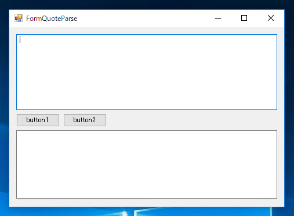
Task: Minimize the FormQuoteParse window
Action: (218, 18)
